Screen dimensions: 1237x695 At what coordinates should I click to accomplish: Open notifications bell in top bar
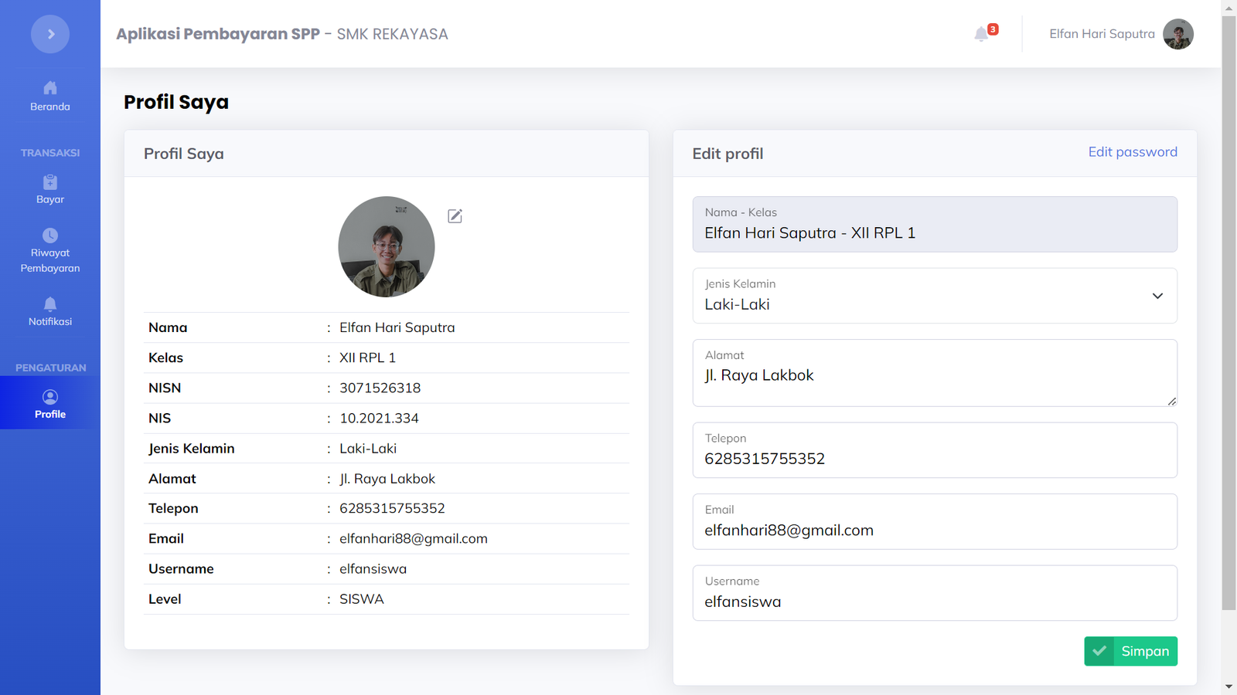(x=981, y=34)
